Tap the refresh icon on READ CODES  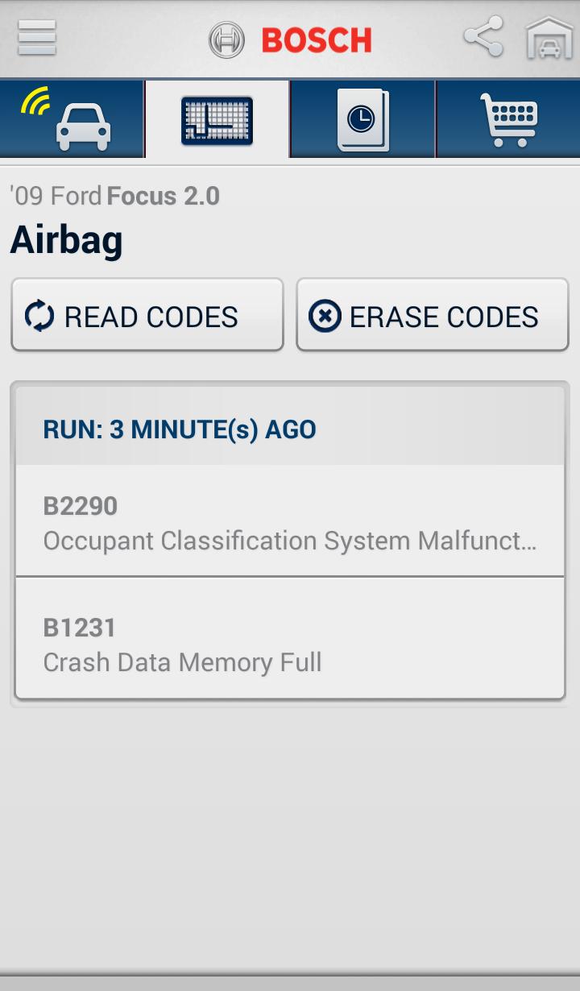pyautogui.click(x=39, y=315)
